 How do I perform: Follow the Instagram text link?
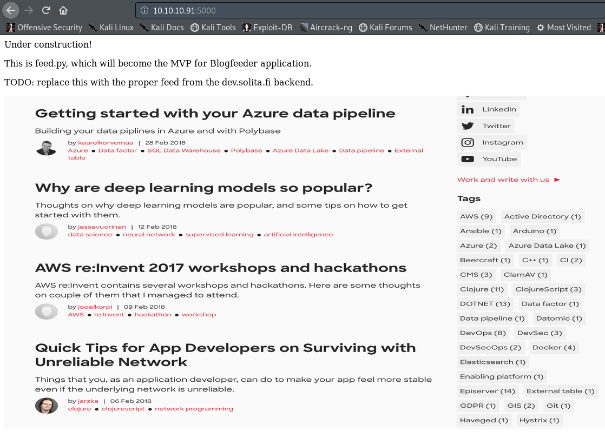(x=503, y=143)
